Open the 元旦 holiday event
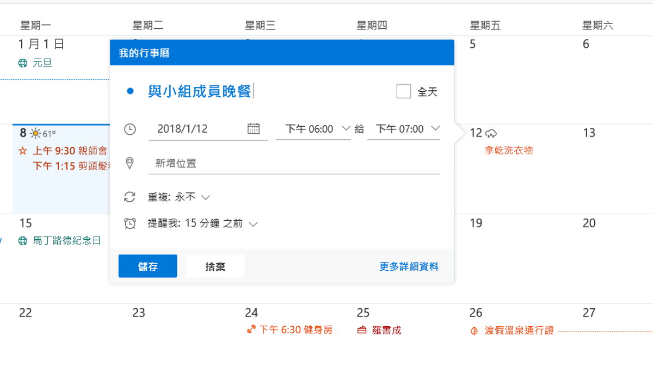653x367 pixels. click(42, 63)
